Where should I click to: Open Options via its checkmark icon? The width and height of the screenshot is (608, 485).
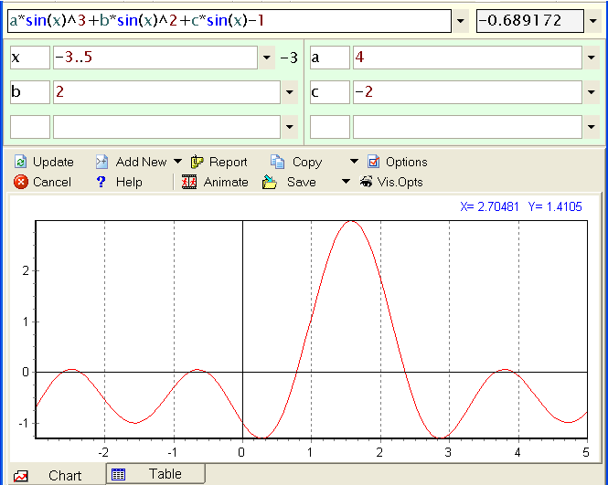[373, 162]
